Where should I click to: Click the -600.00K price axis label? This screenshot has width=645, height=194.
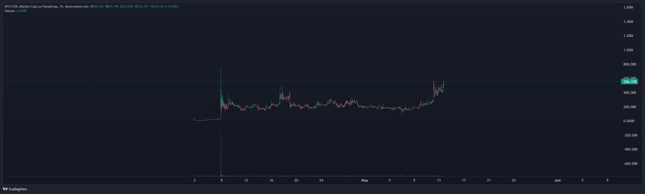pyautogui.click(x=630, y=164)
